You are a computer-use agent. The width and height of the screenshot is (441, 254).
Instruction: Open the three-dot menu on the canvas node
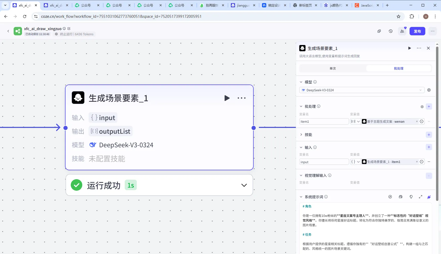click(241, 98)
